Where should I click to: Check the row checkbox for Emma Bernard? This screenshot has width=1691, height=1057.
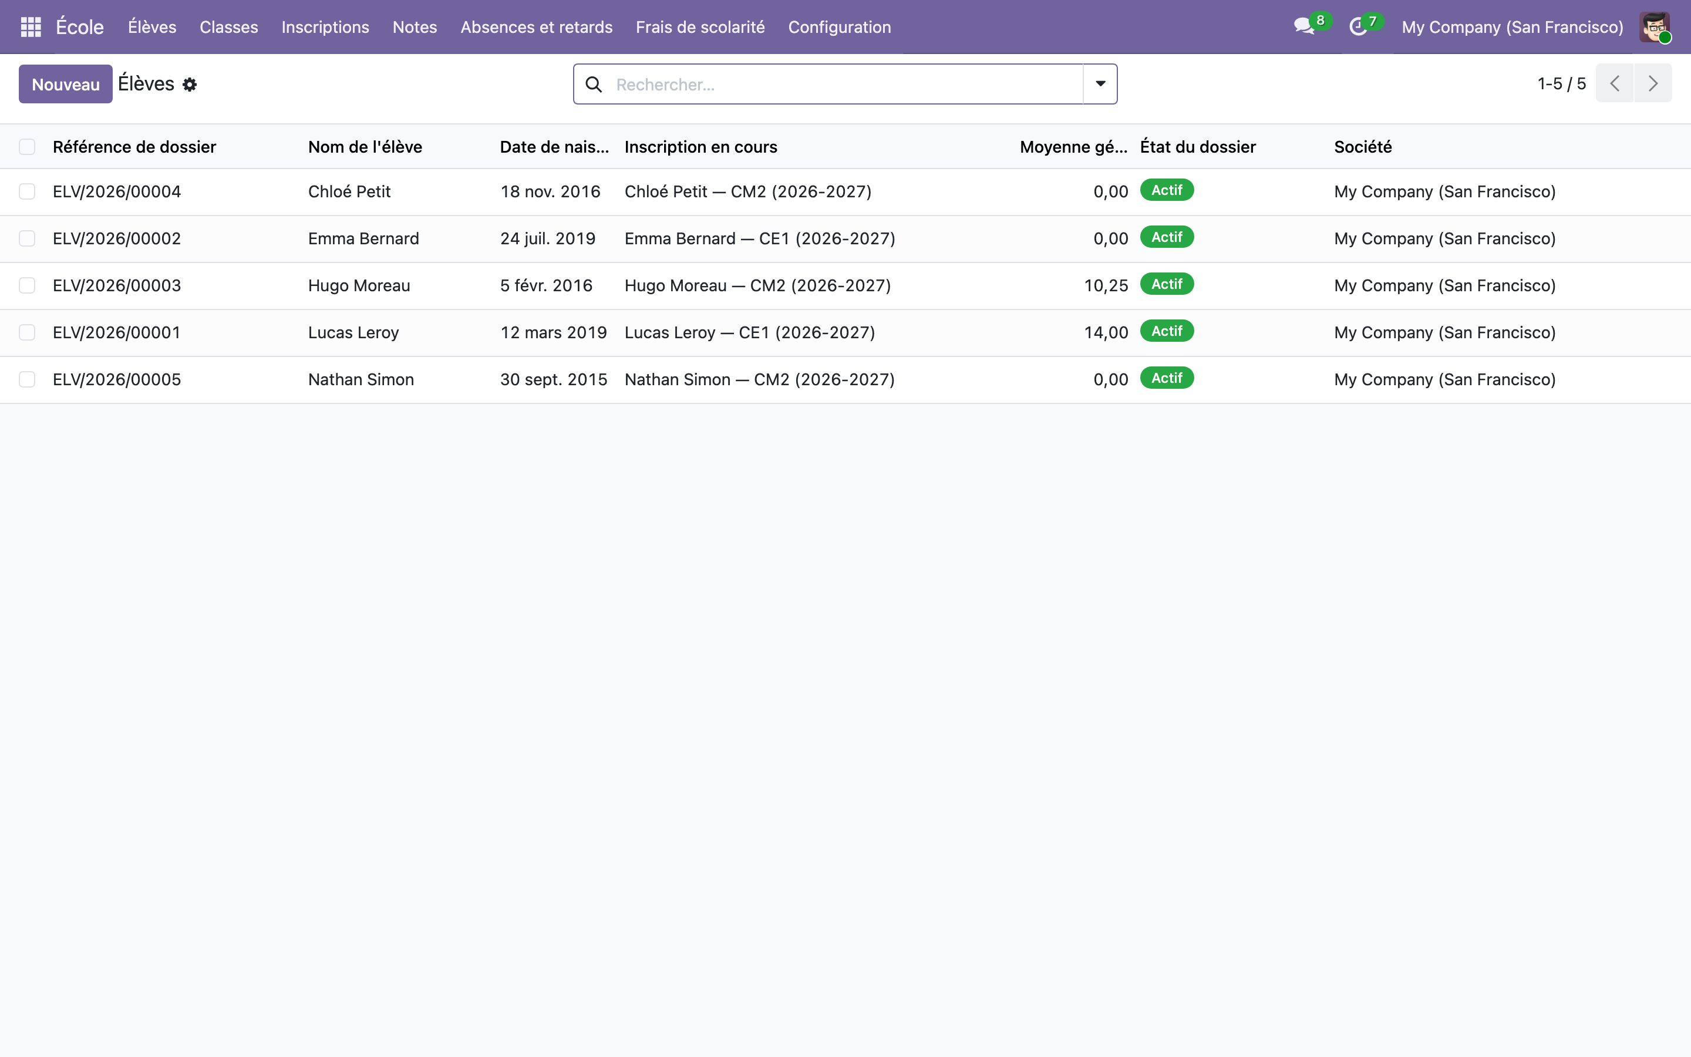click(x=27, y=238)
